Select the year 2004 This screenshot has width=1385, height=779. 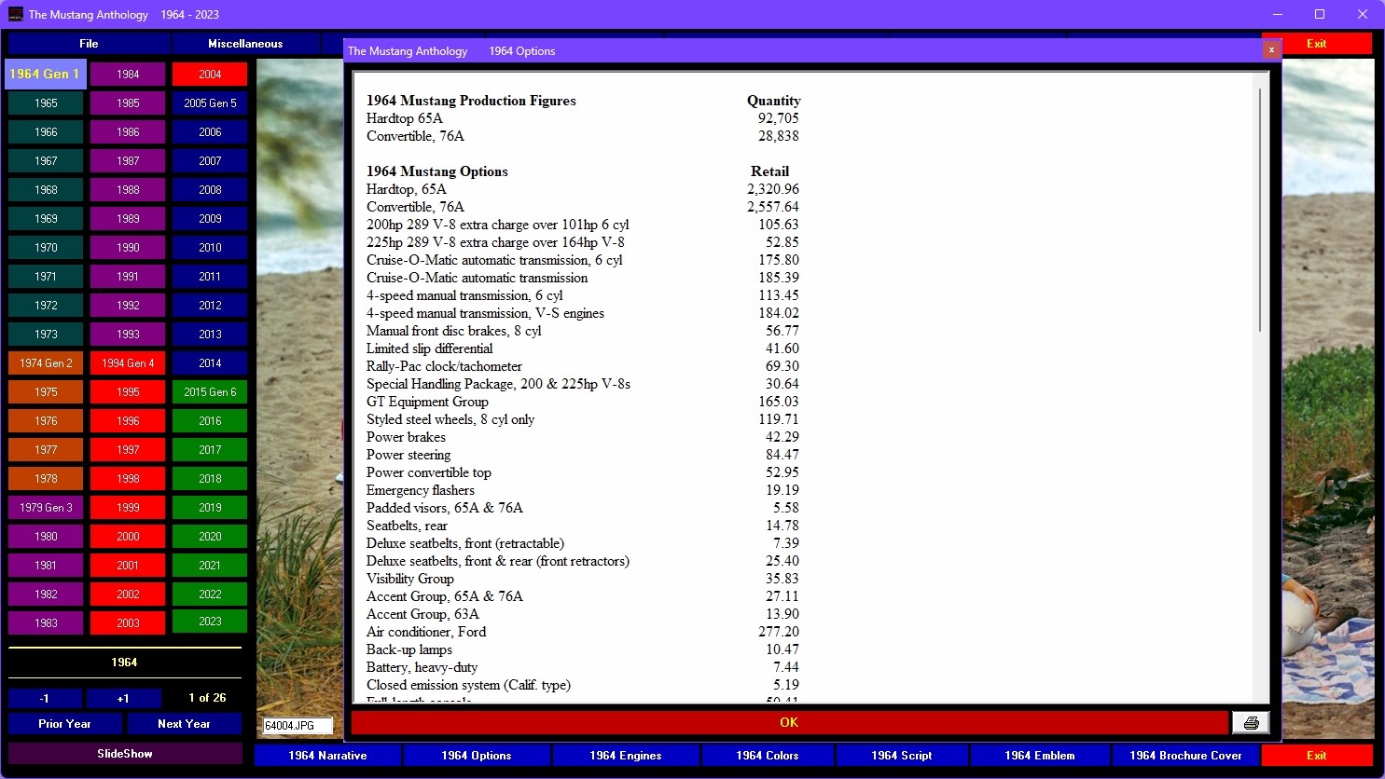coord(210,75)
